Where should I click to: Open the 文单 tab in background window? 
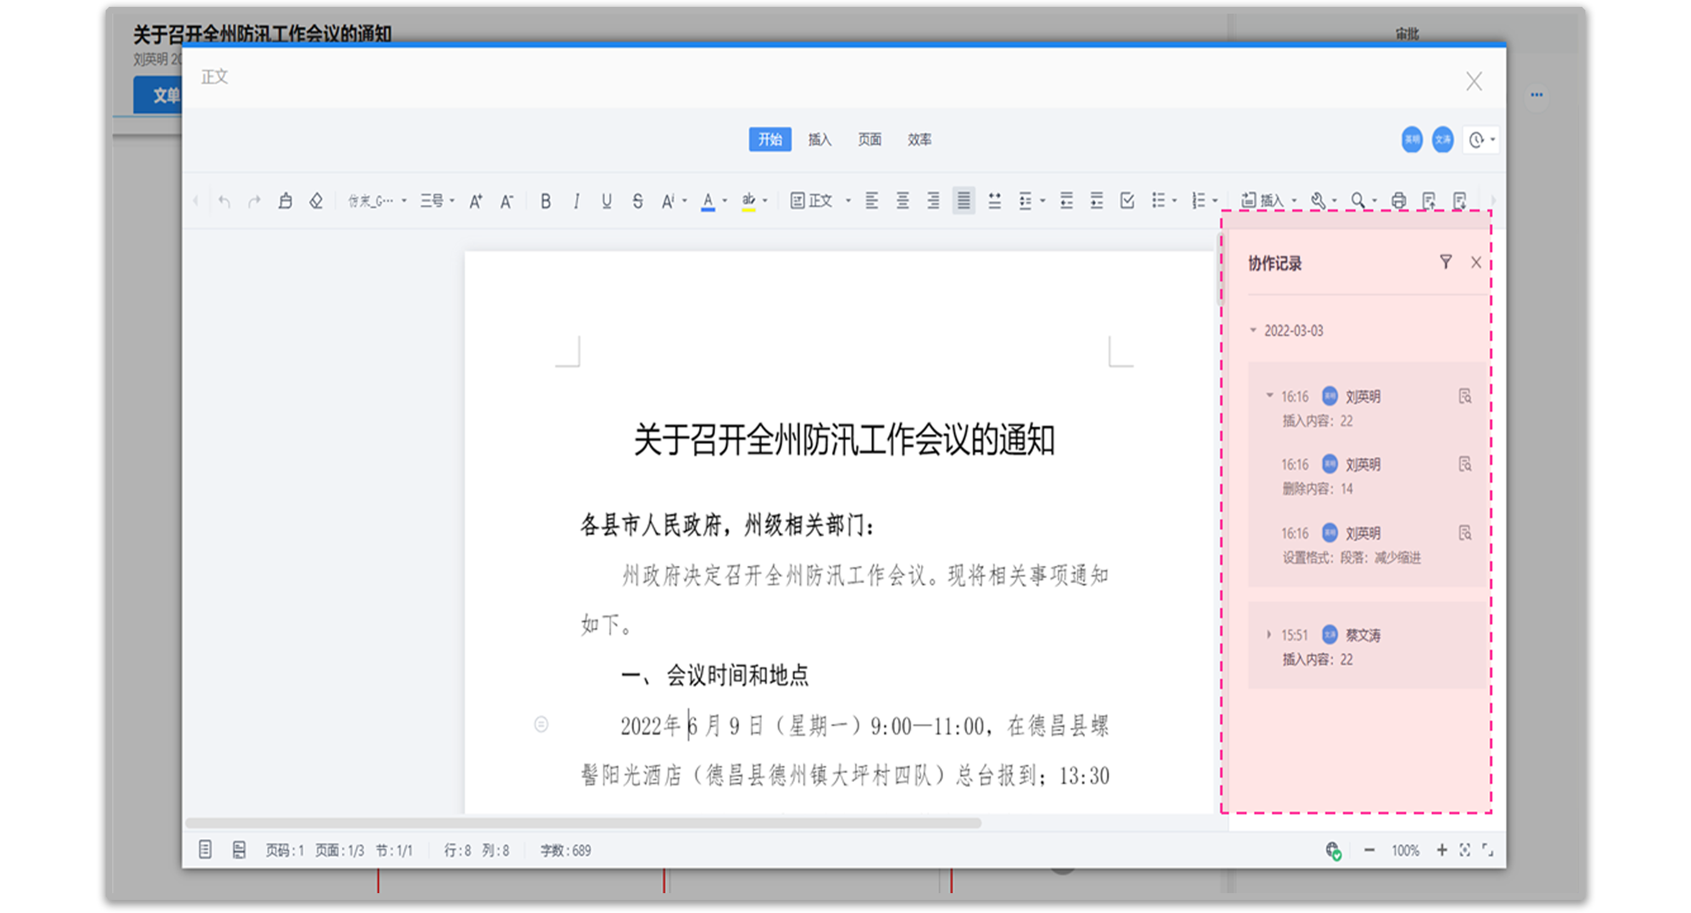pos(158,95)
